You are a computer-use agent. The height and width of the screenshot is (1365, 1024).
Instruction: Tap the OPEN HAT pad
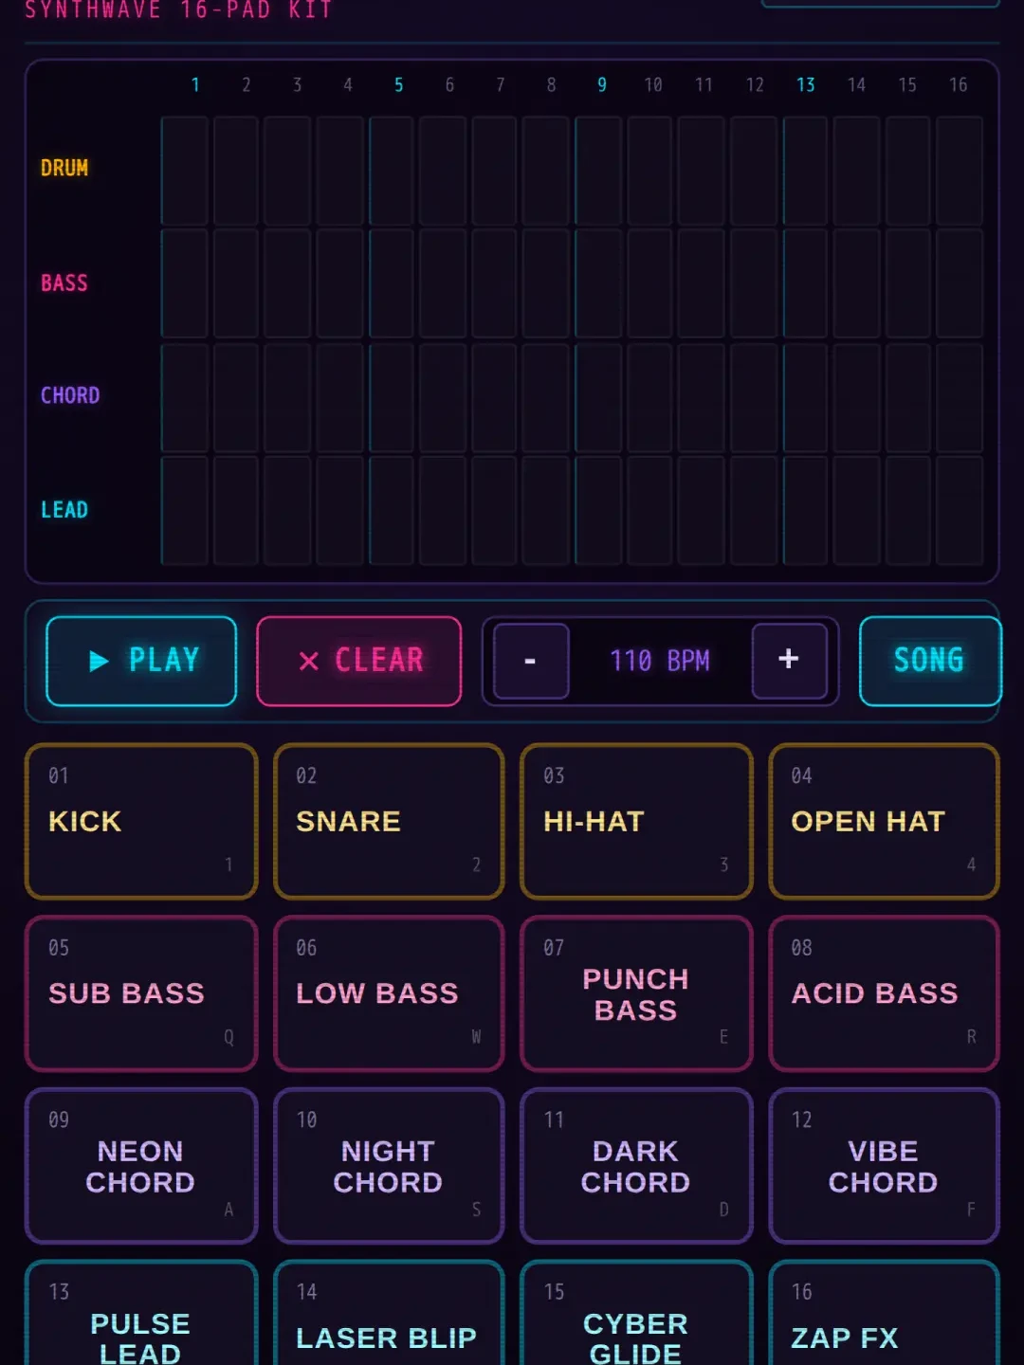pyautogui.click(x=884, y=821)
